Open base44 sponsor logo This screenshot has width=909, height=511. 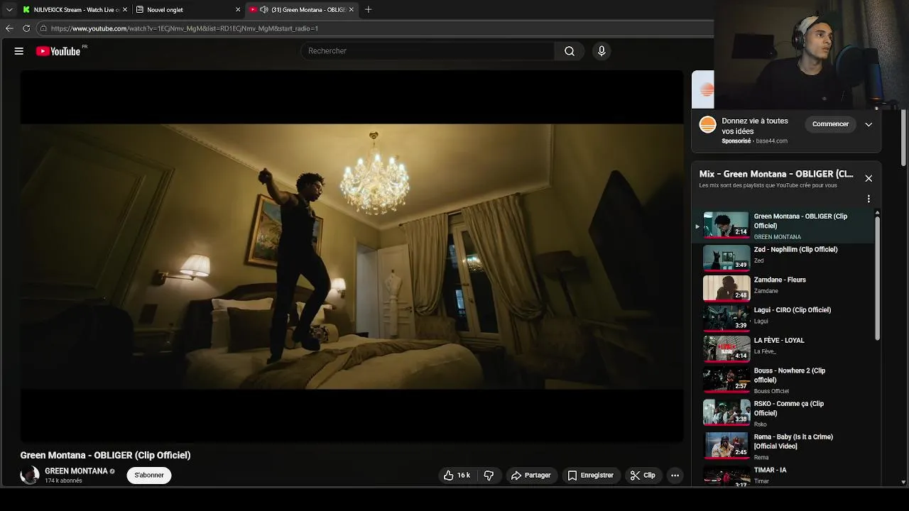[707, 125]
